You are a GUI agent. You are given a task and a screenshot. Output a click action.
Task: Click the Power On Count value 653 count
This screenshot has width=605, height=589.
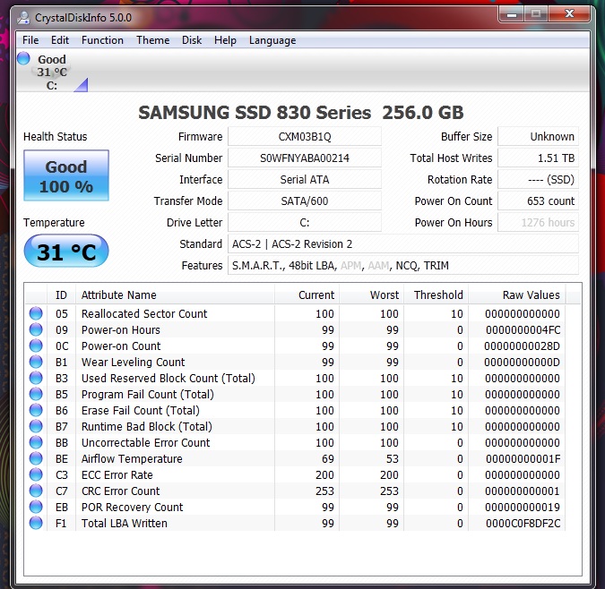pos(539,201)
